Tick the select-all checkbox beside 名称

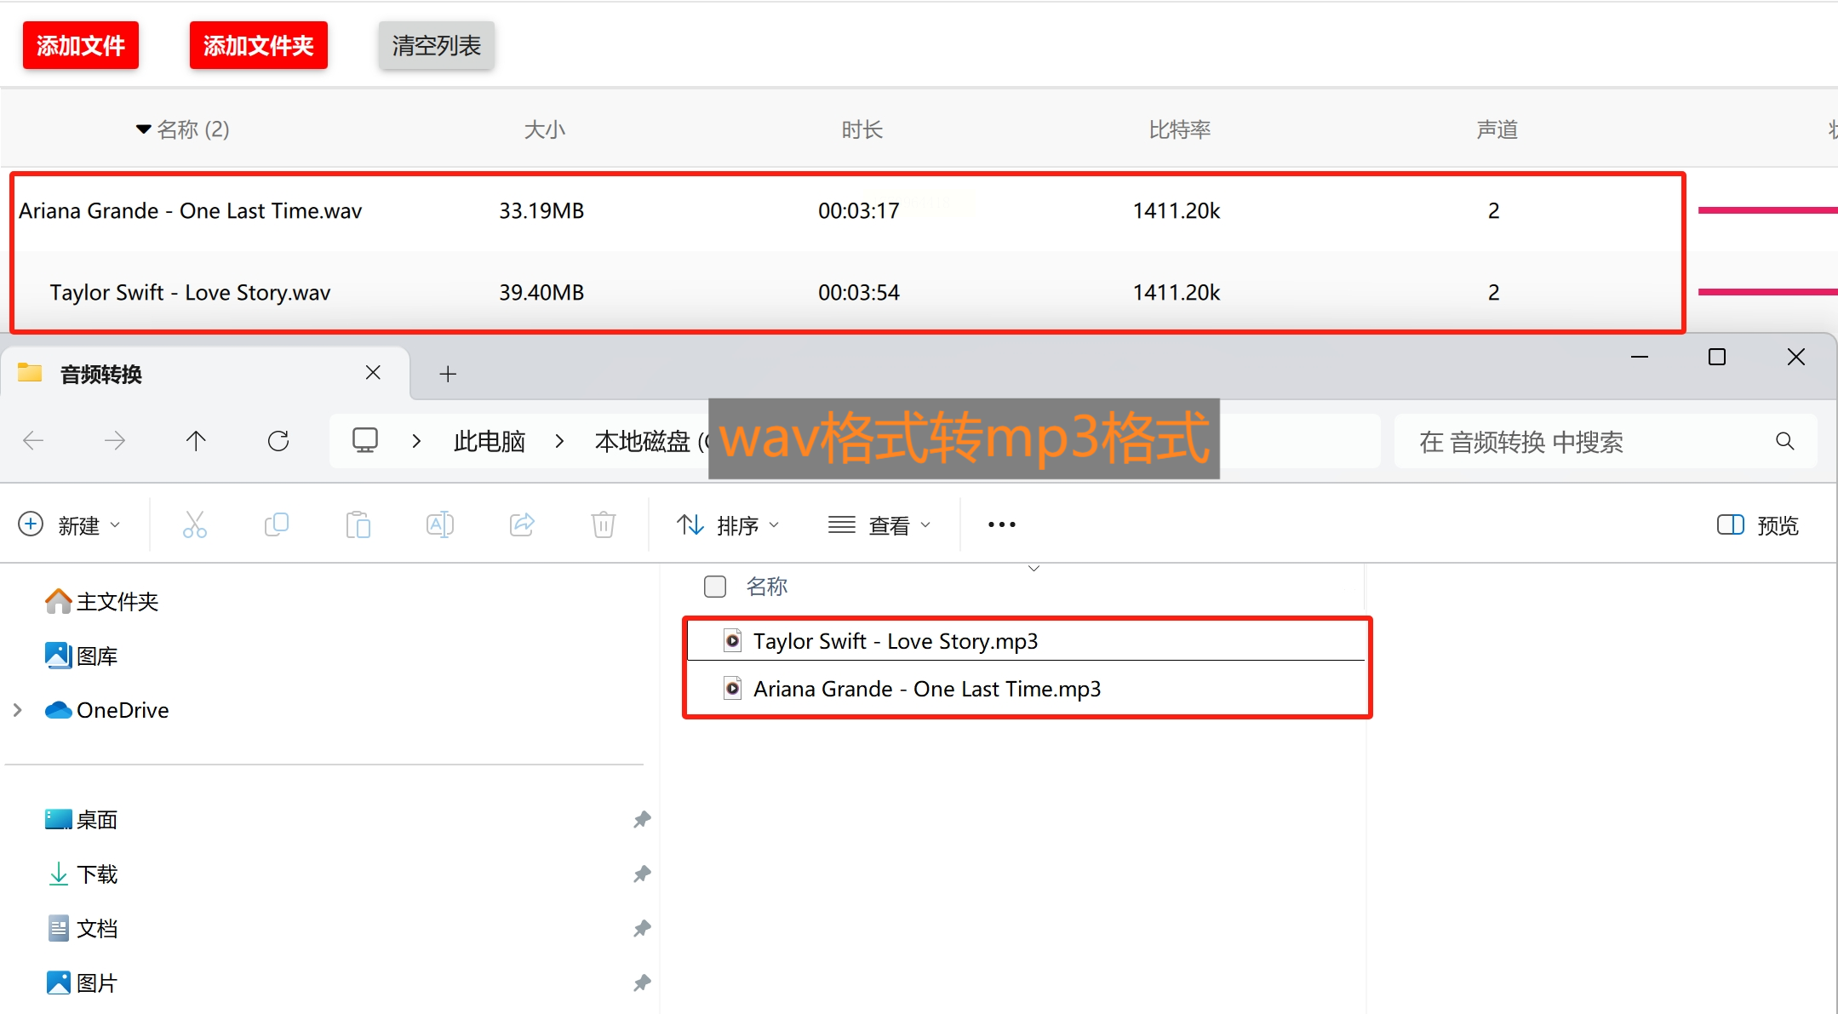tap(715, 587)
